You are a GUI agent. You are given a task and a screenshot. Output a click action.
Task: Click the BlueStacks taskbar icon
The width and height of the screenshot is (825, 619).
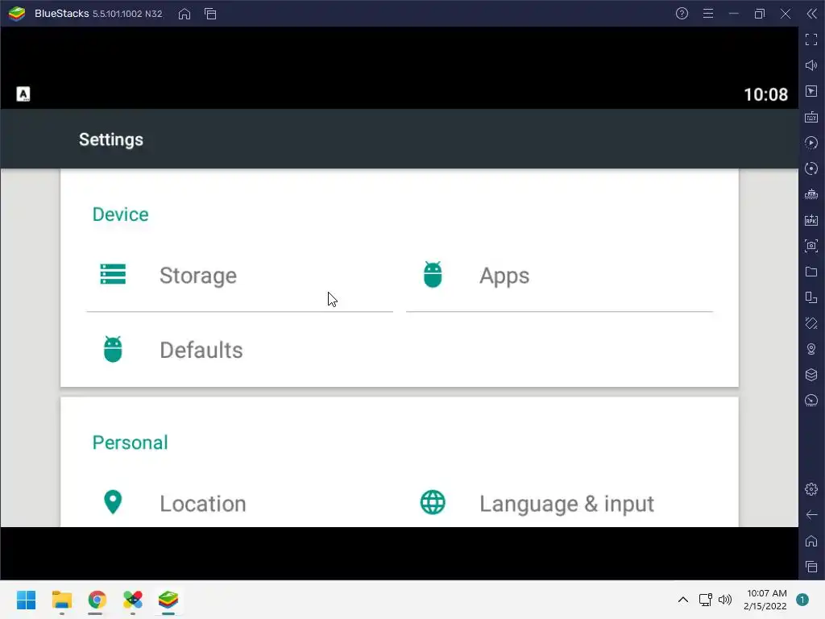coord(168,600)
